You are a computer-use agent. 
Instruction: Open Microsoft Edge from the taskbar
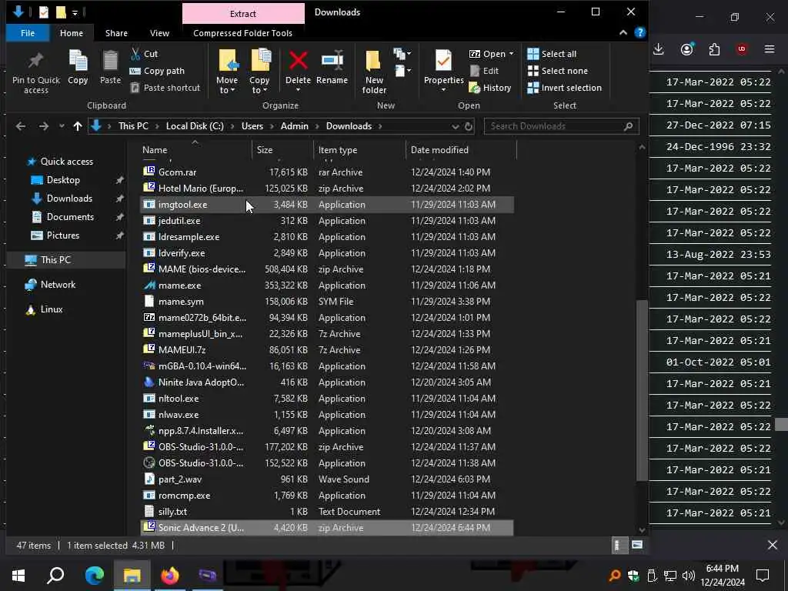coord(94,576)
